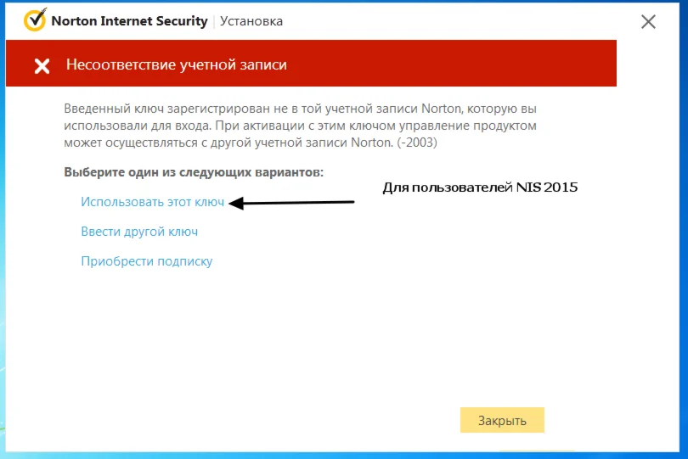Click the blue desktop strip right of the dialog

tap(683, 255)
